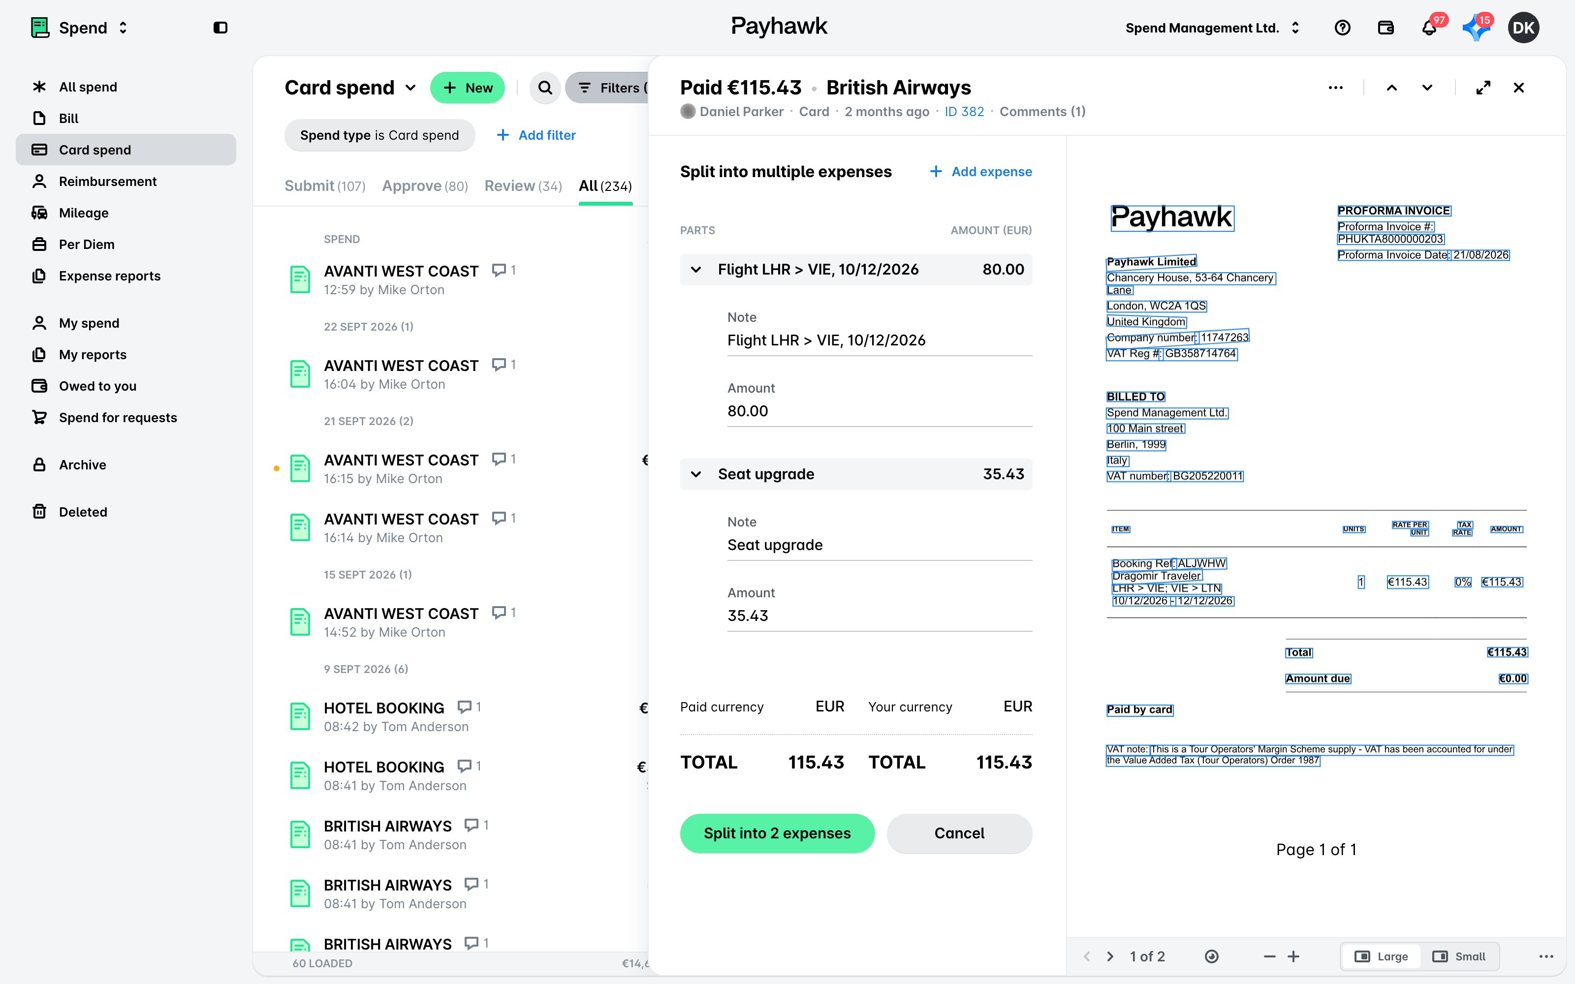Search card spend with magnifier icon
The image size is (1575, 984).
tap(545, 88)
